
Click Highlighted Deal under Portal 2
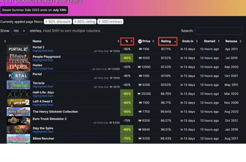tap(43, 51)
